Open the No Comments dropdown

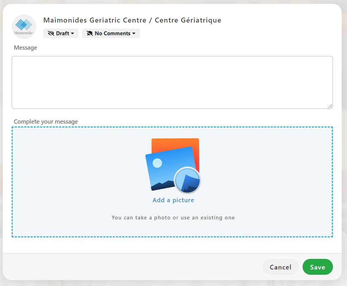pos(111,33)
